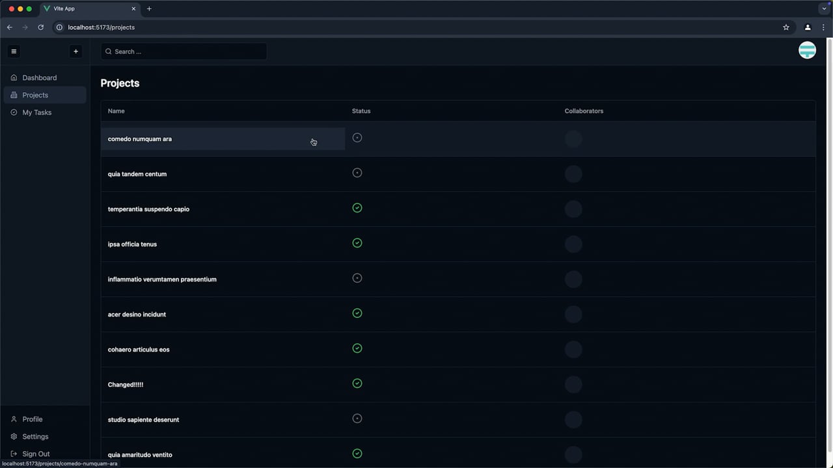833x468 pixels.
Task: Click completed status icon for temperantia suspendo capio
Action: coord(357,208)
